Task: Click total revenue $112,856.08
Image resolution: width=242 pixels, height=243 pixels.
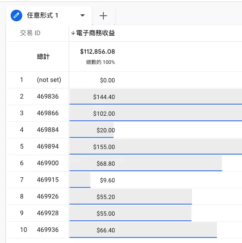Action: [97, 51]
